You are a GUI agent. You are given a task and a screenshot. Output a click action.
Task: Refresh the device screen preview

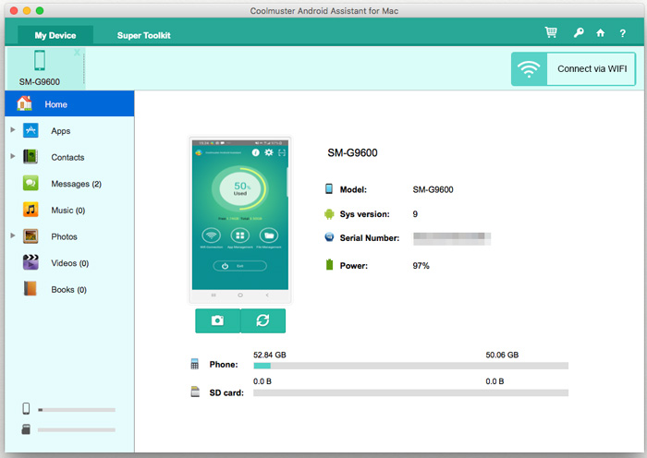click(x=263, y=320)
